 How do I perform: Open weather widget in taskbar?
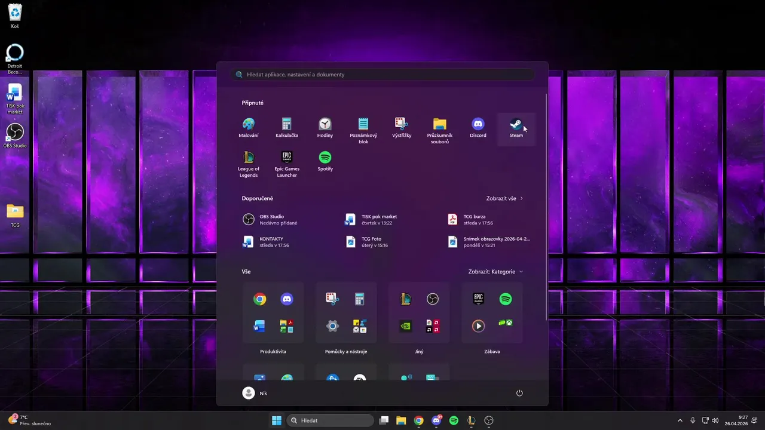tap(29, 420)
